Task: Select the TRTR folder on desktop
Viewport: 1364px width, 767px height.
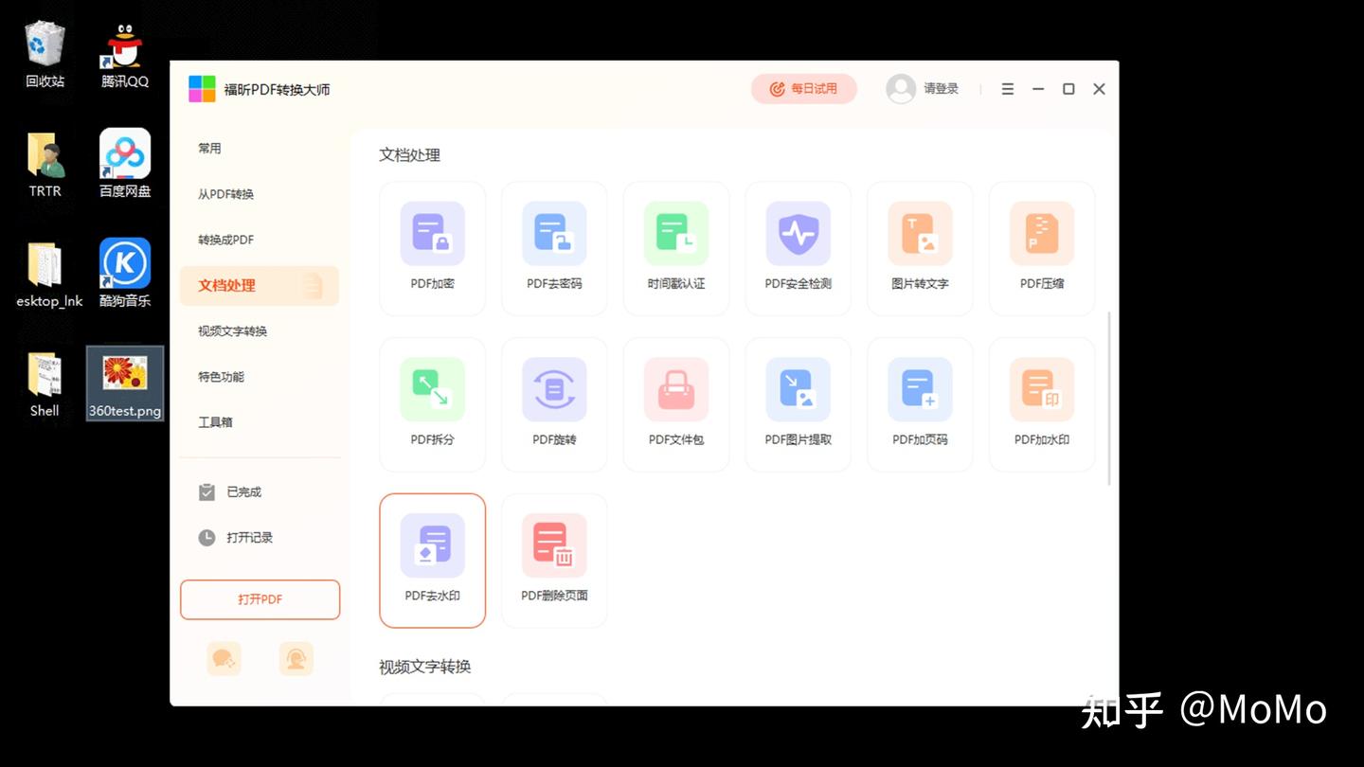Action: click(45, 164)
